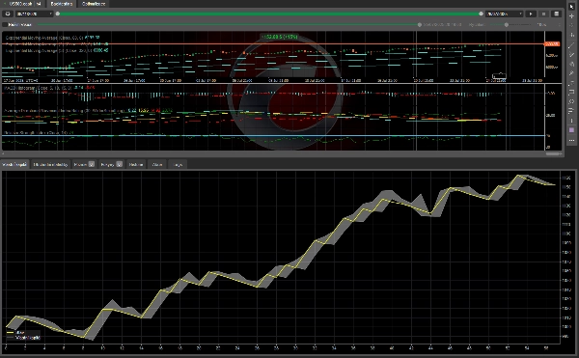Viewport: 579px width, 358px height.
Task: Click the visual mode progress slider handle
Action: [x=420, y=25]
